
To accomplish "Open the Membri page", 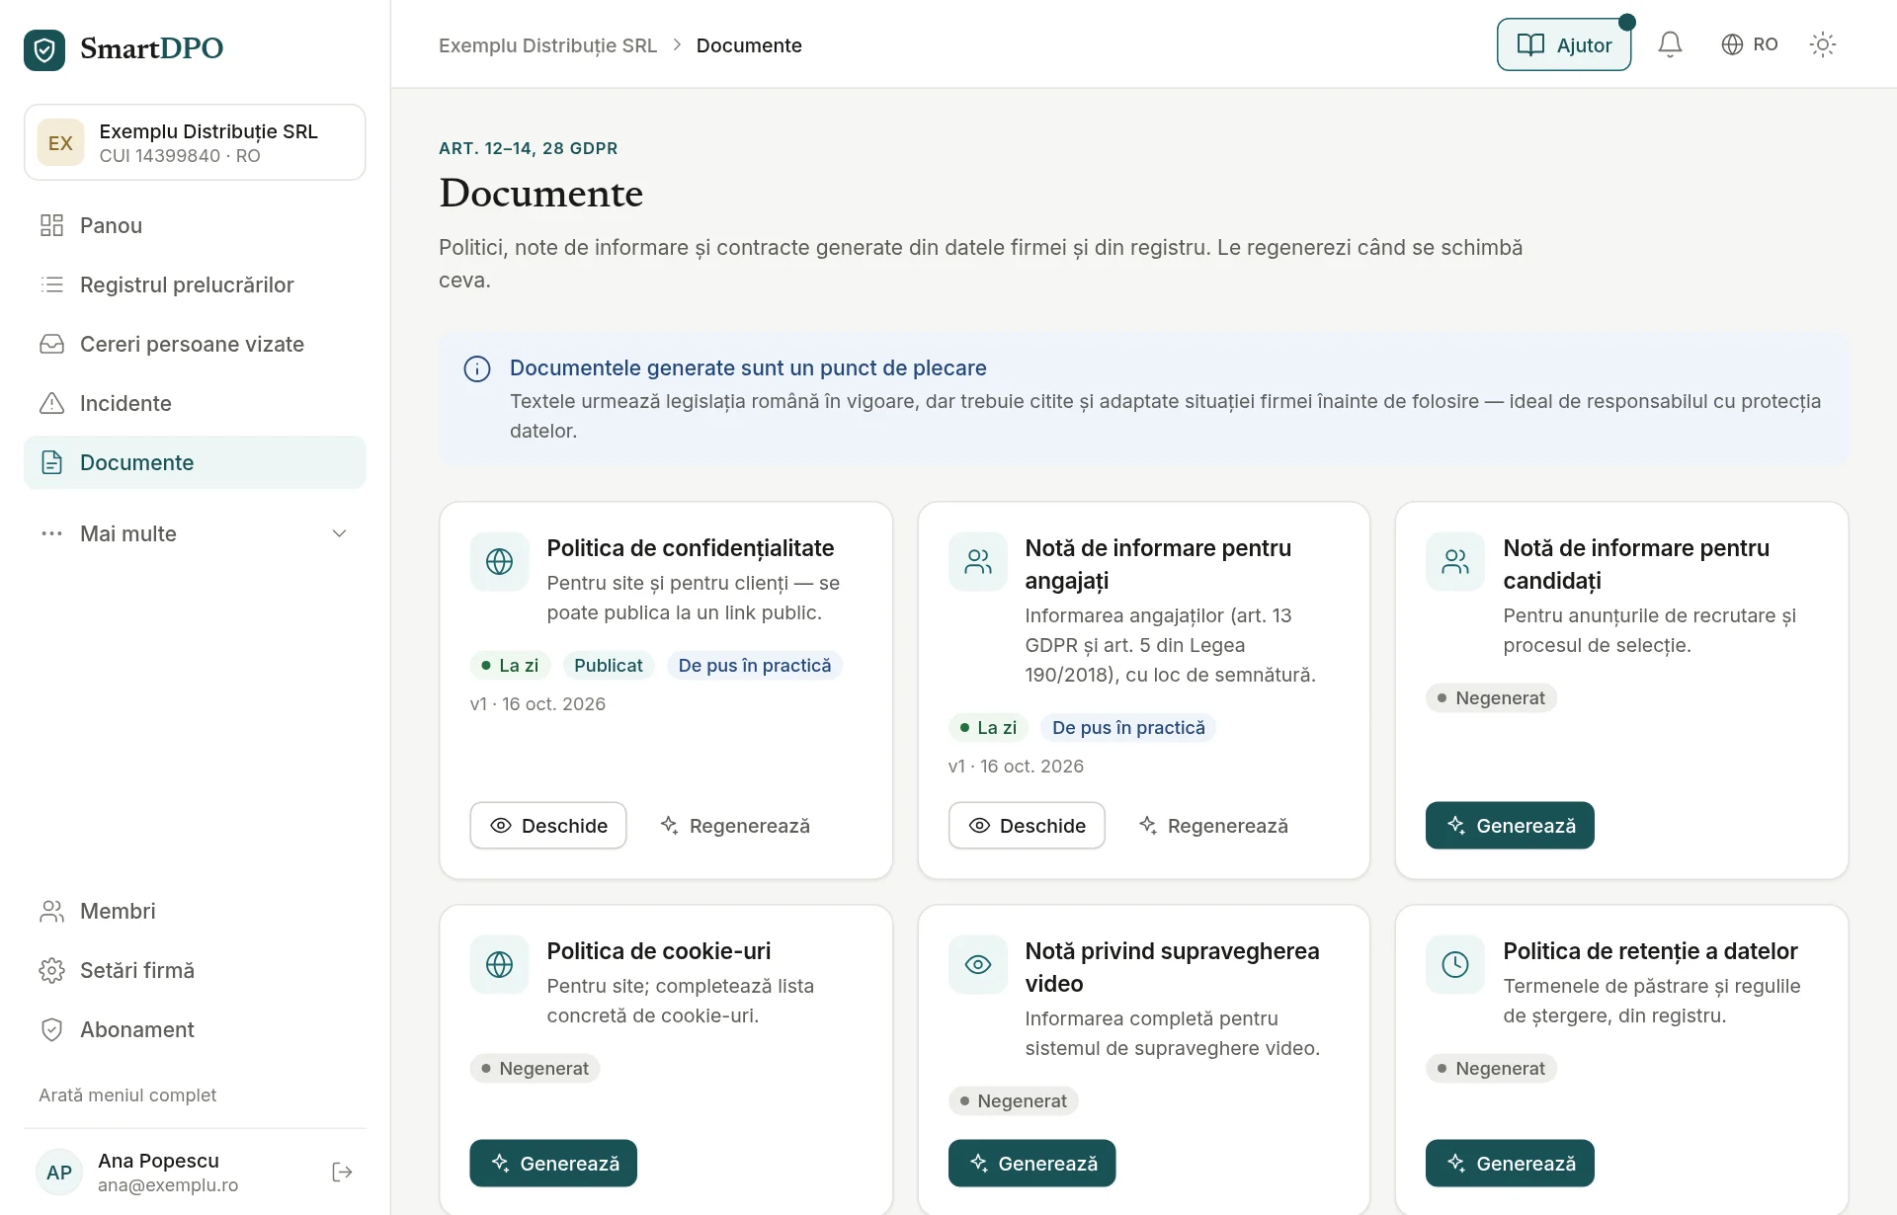I will [x=195, y=911].
